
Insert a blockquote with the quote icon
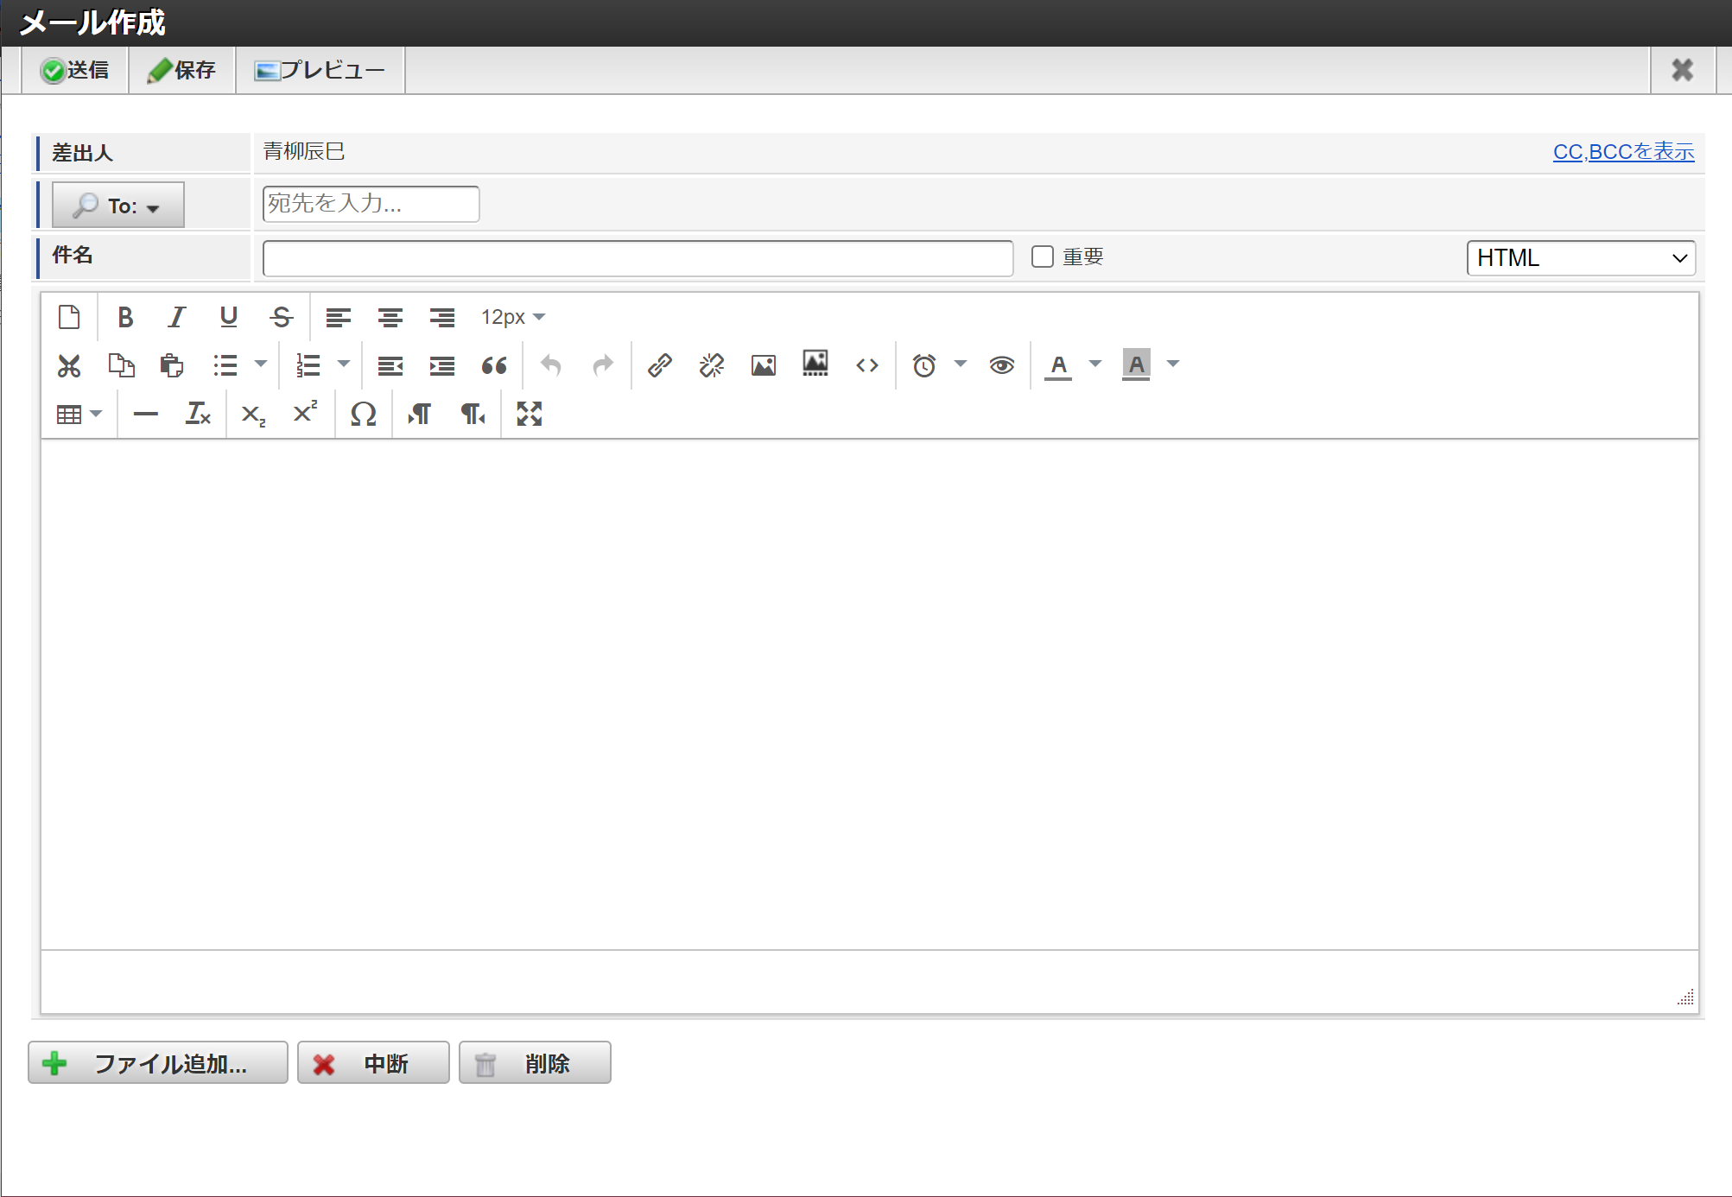(493, 365)
